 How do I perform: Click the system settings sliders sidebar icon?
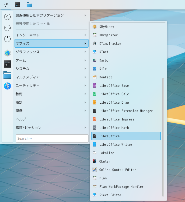pos(7,64)
